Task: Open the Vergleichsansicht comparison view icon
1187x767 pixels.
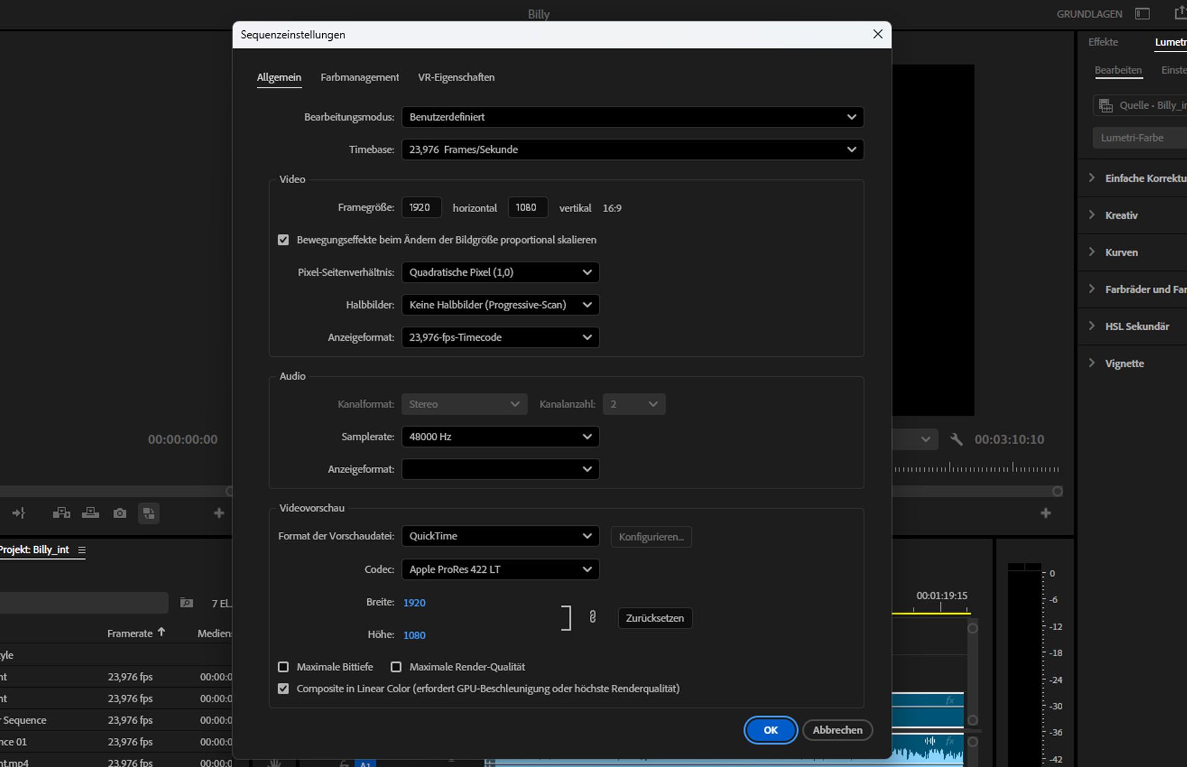Action: [x=149, y=513]
